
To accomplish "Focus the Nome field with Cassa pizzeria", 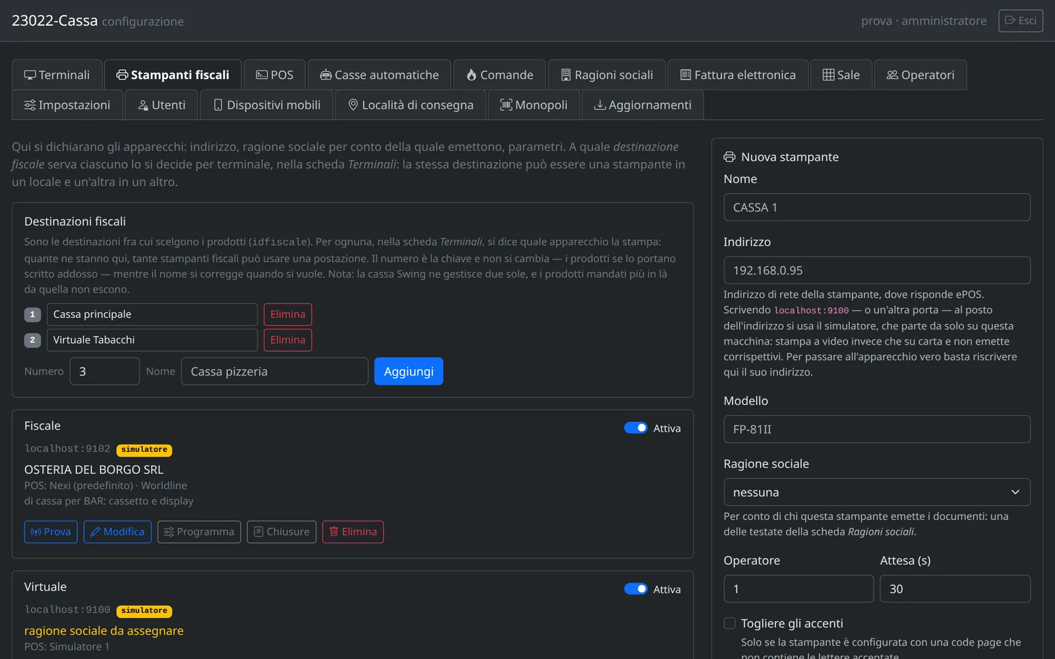I will coord(275,372).
